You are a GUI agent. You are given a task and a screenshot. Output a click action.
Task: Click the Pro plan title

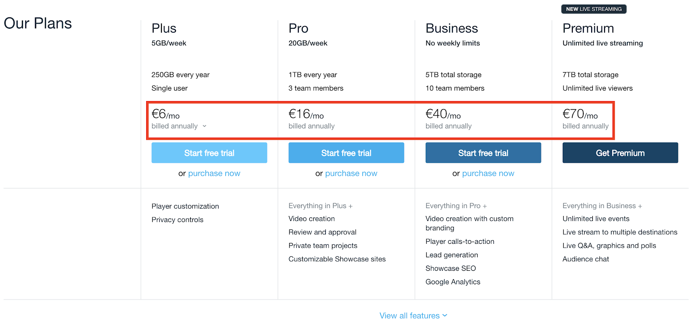pyautogui.click(x=298, y=28)
